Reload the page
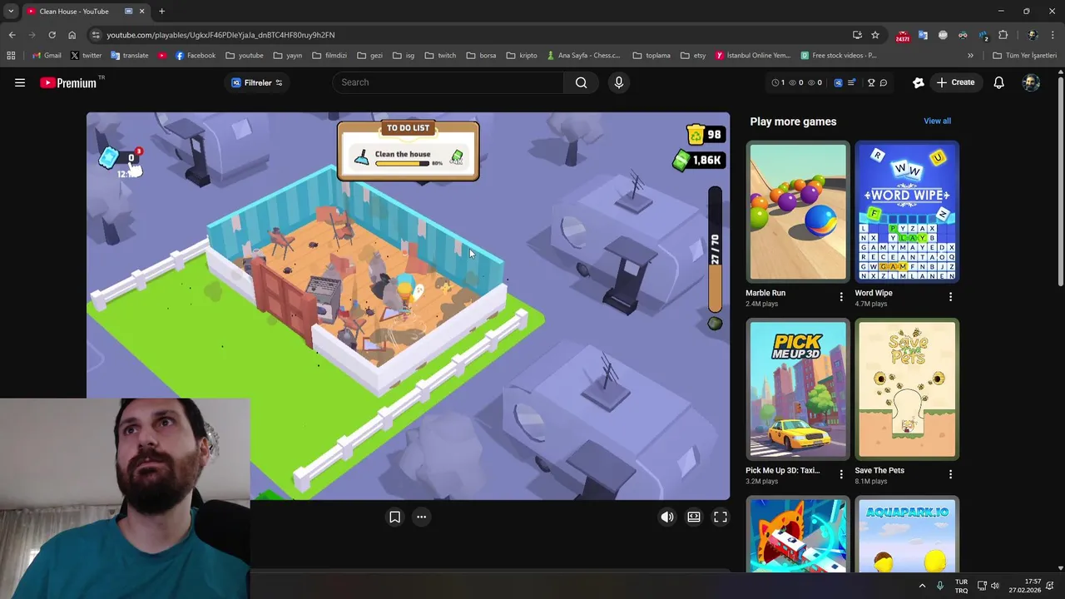The image size is (1065, 599). click(52, 35)
